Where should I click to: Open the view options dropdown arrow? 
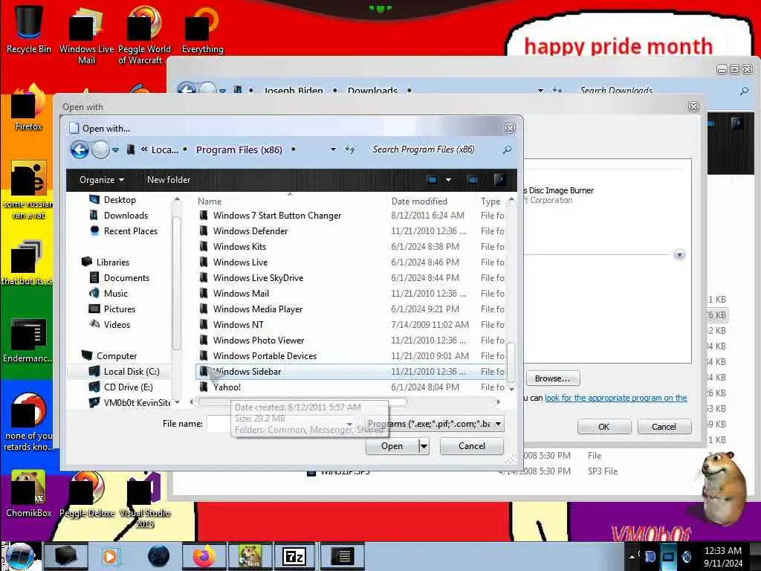(448, 180)
